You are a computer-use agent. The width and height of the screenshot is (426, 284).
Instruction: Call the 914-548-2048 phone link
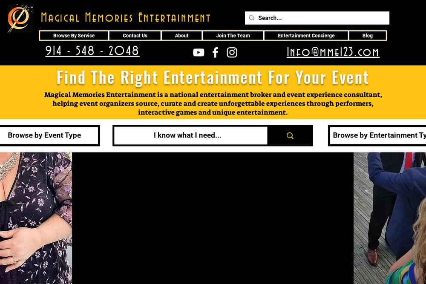tap(92, 51)
